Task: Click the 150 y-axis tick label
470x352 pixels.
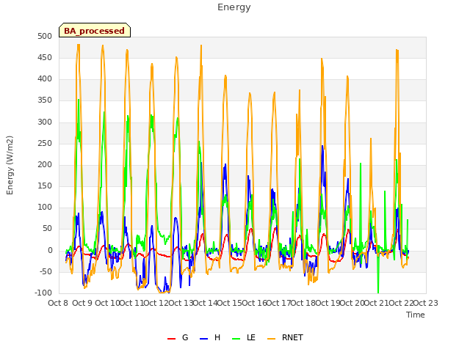Action: tap(45, 186)
